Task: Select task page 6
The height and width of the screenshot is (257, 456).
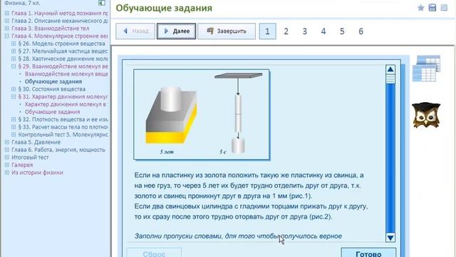Action: click(x=361, y=31)
